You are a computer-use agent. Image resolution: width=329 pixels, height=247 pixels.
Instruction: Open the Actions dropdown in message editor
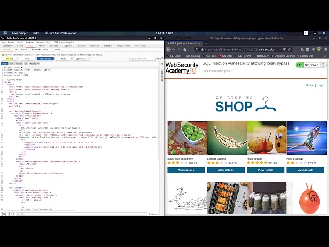[34, 64]
